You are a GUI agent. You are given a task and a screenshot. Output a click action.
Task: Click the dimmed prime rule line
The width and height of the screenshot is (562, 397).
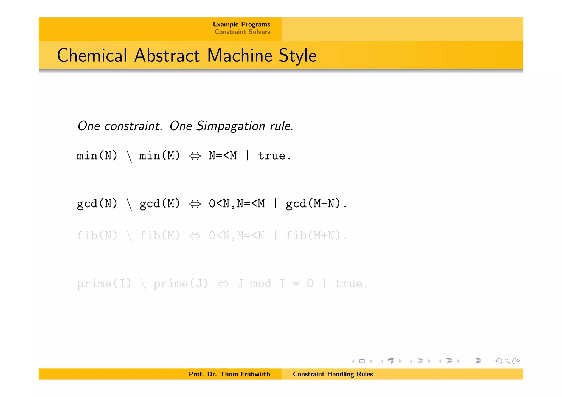(x=222, y=283)
